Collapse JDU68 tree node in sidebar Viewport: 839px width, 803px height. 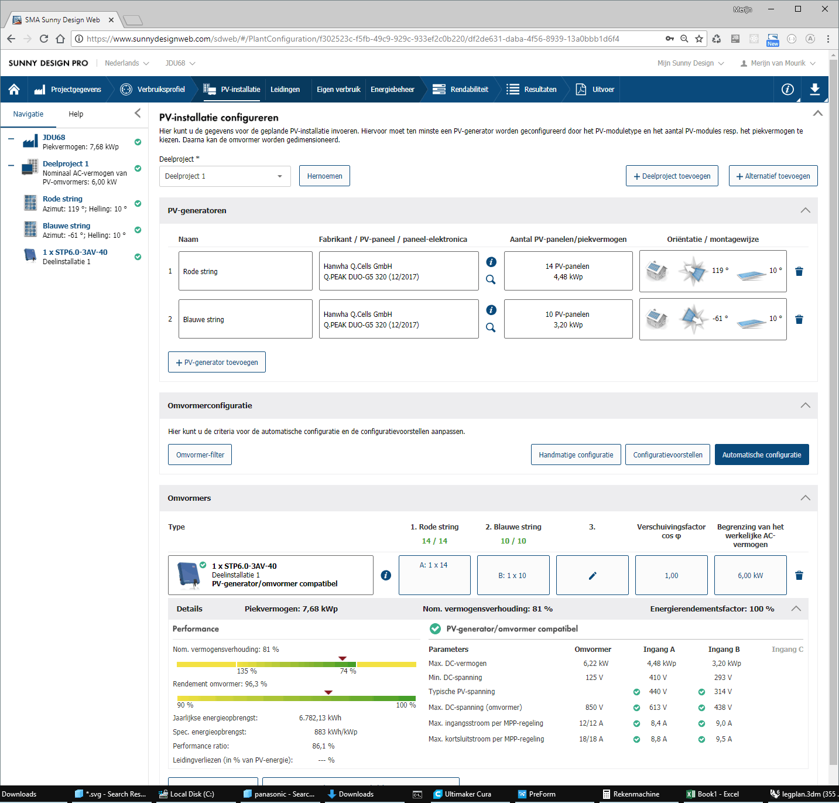pos(11,139)
